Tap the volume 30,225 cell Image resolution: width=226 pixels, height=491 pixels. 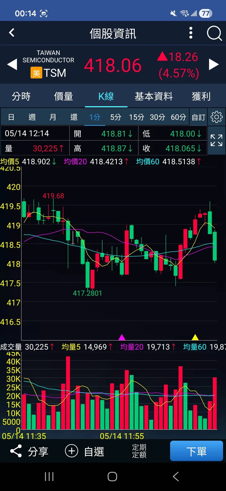pos(35,148)
